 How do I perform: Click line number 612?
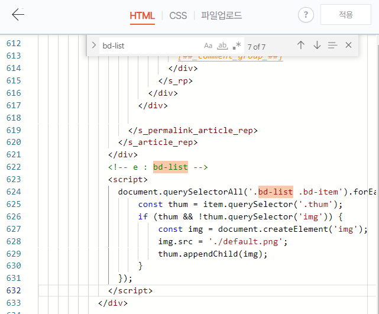tap(14, 43)
